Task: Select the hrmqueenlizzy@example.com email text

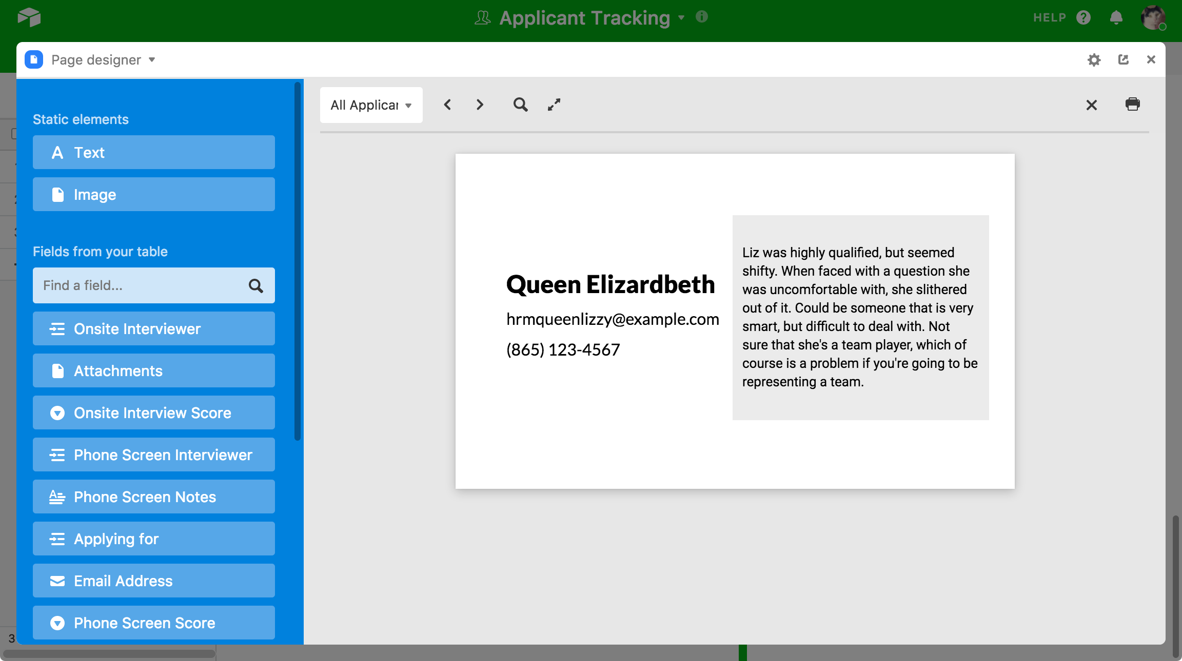Action: click(x=613, y=319)
